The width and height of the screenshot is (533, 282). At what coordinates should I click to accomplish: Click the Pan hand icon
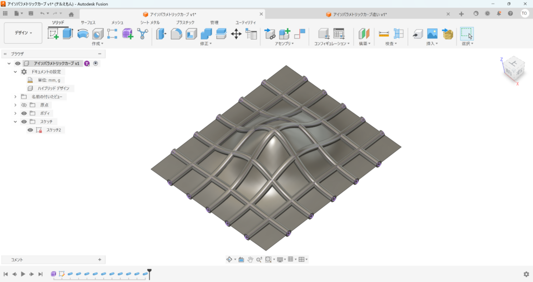click(x=250, y=259)
